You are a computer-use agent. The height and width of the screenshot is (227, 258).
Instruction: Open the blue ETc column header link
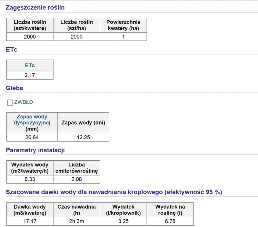[30, 65]
